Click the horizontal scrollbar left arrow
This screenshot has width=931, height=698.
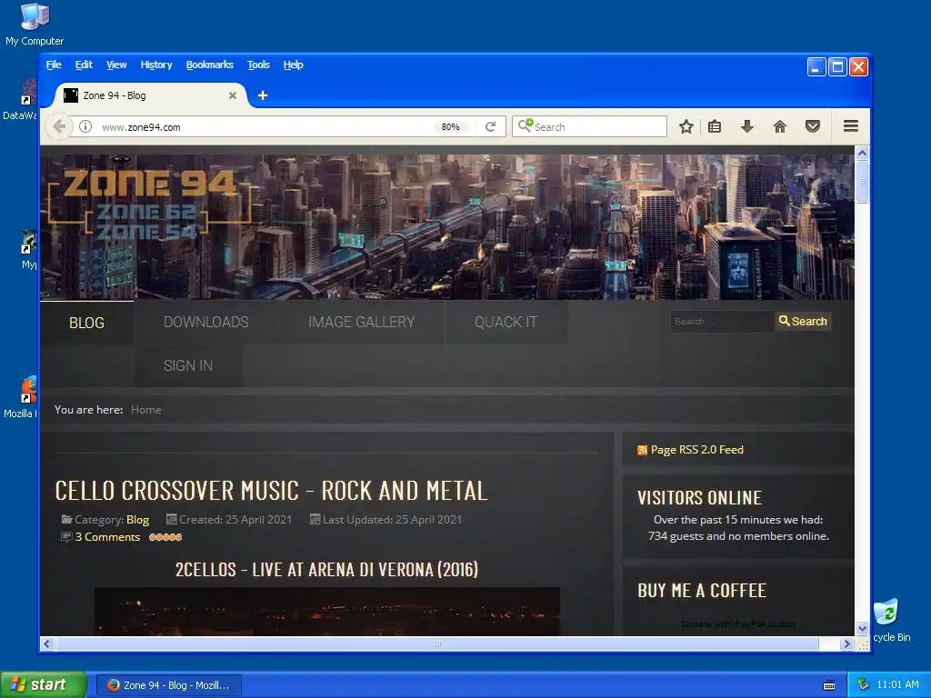47,644
